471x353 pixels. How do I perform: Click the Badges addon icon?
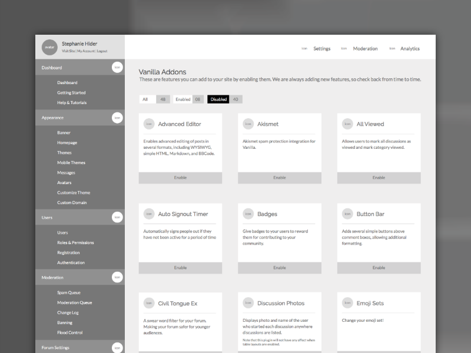click(x=247, y=214)
